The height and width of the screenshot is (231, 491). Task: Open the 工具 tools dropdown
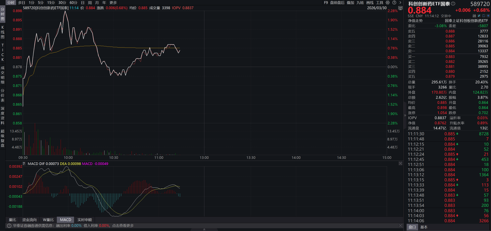click(x=380, y=2)
